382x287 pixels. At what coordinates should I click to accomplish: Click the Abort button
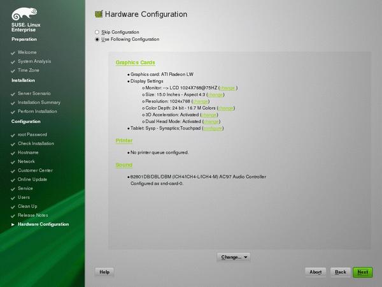[316, 272]
